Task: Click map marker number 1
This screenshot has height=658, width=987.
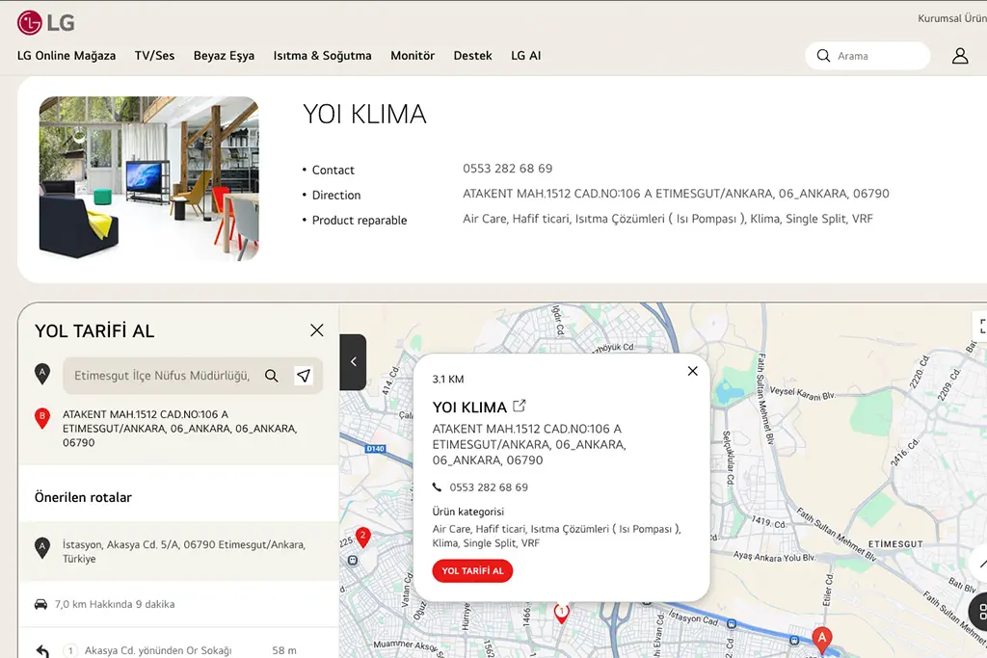Action: [562, 613]
